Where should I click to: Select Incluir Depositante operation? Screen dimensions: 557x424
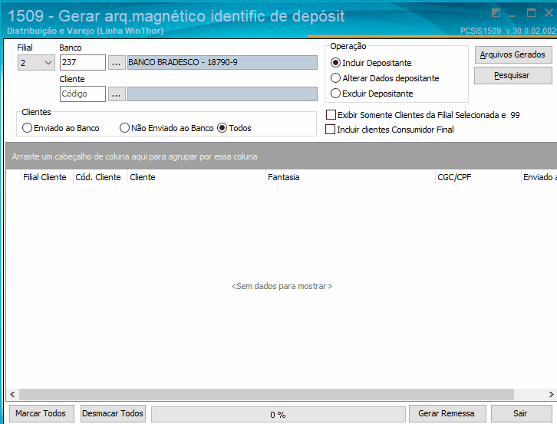[371, 63]
